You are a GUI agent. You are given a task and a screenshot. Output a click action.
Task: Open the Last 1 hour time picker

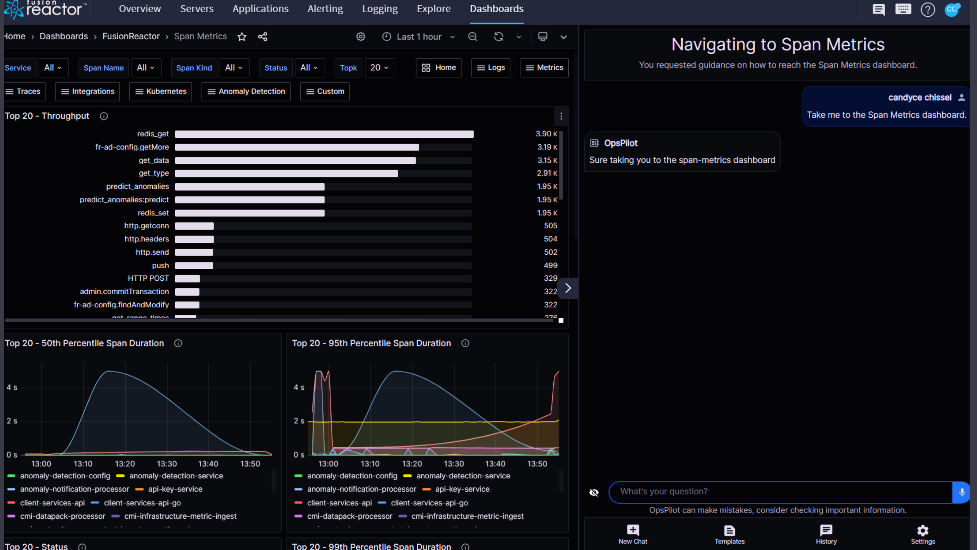pos(419,37)
